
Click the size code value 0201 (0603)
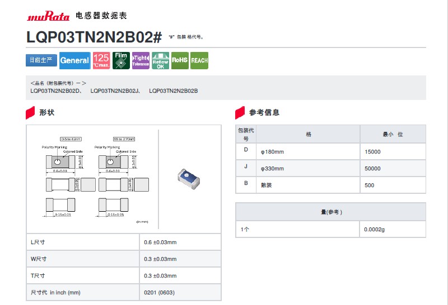pyautogui.click(x=160, y=293)
